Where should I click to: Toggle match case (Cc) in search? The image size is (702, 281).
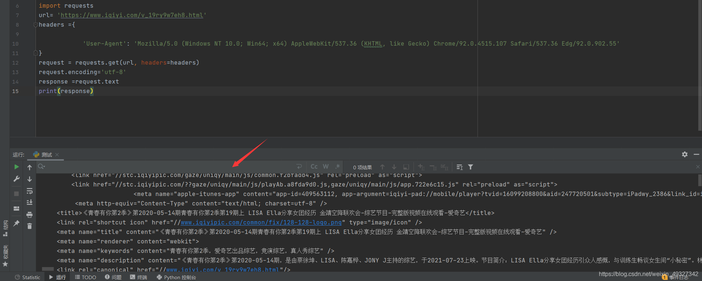click(314, 167)
